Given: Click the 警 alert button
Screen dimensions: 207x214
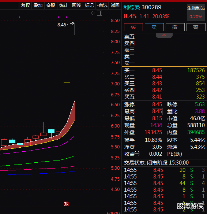Looking at the screenshot, I should (x=196, y=27).
